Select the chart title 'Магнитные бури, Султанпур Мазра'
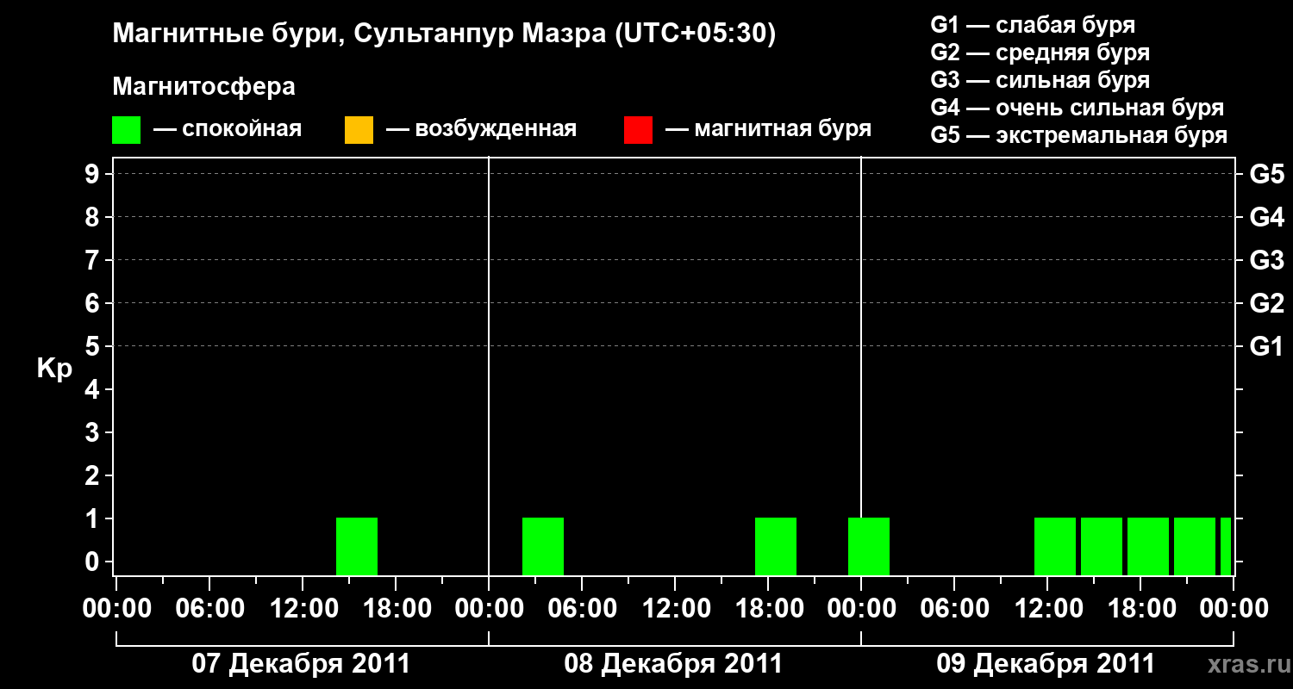The height and width of the screenshot is (689, 1293). (358, 34)
